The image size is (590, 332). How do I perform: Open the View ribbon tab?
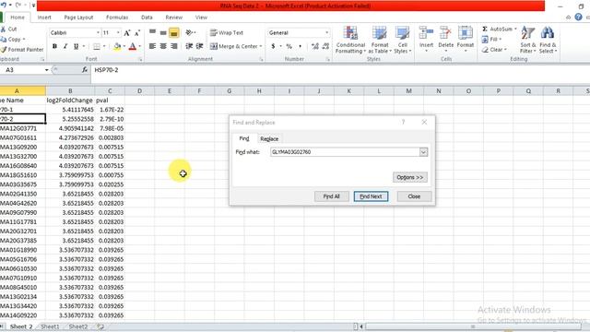coord(201,18)
